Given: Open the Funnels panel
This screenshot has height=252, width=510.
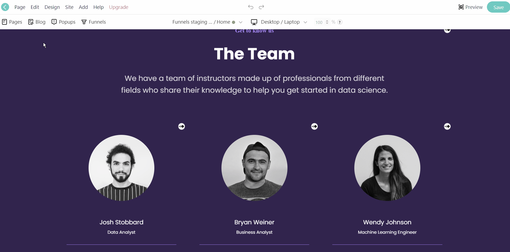Looking at the screenshot, I should 94,22.
